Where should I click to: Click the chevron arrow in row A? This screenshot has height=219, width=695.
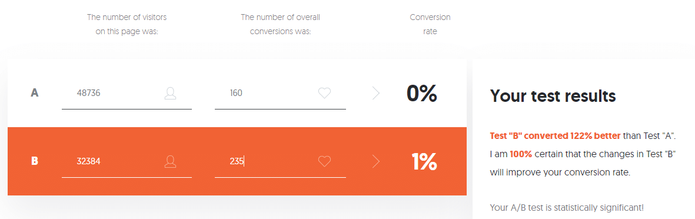pyautogui.click(x=376, y=93)
